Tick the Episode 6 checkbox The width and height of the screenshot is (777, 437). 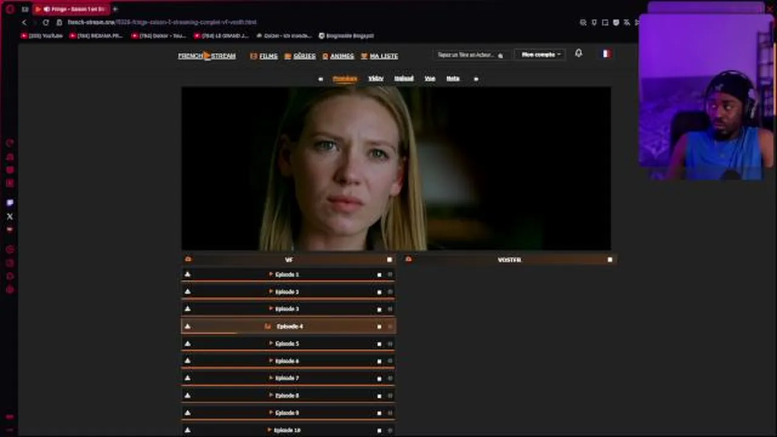pyautogui.click(x=379, y=361)
